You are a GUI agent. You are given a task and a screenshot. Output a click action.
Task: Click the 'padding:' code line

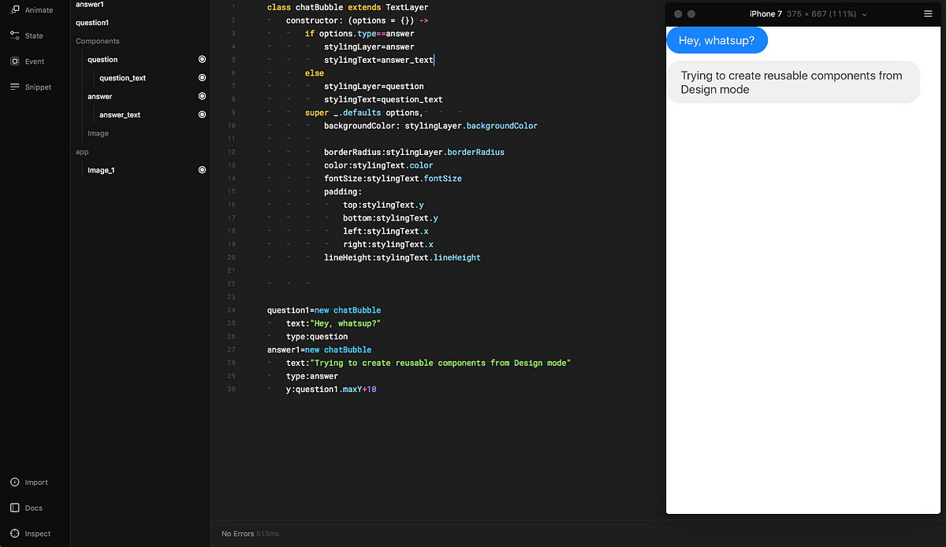click(343, 191)
